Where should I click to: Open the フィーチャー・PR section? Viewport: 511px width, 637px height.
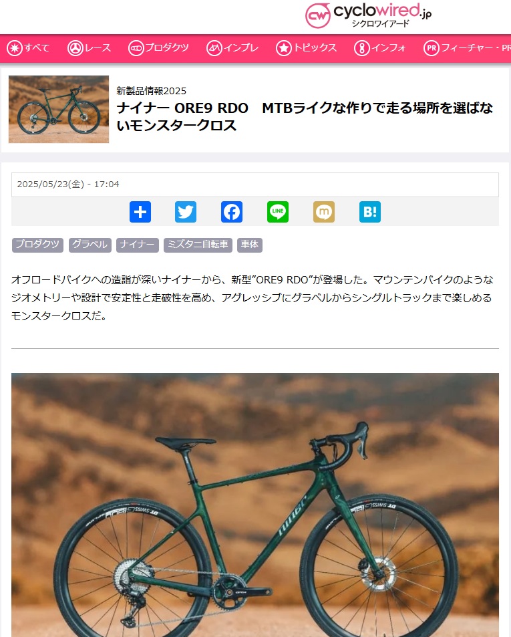467,48
